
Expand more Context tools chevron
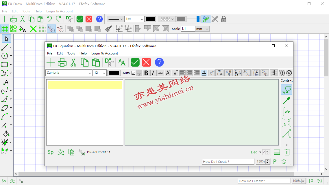287,145
